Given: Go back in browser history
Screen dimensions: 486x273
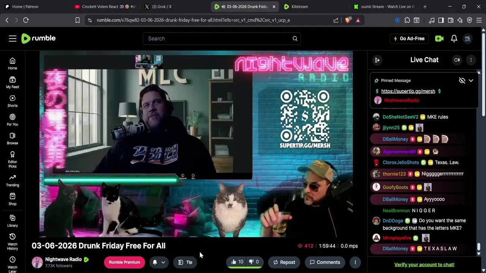Looking at the screenshot, I should tap(7, 20).
